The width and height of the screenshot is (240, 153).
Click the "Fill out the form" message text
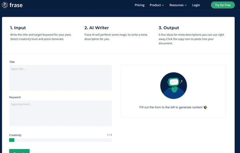[x=171, y=107]
